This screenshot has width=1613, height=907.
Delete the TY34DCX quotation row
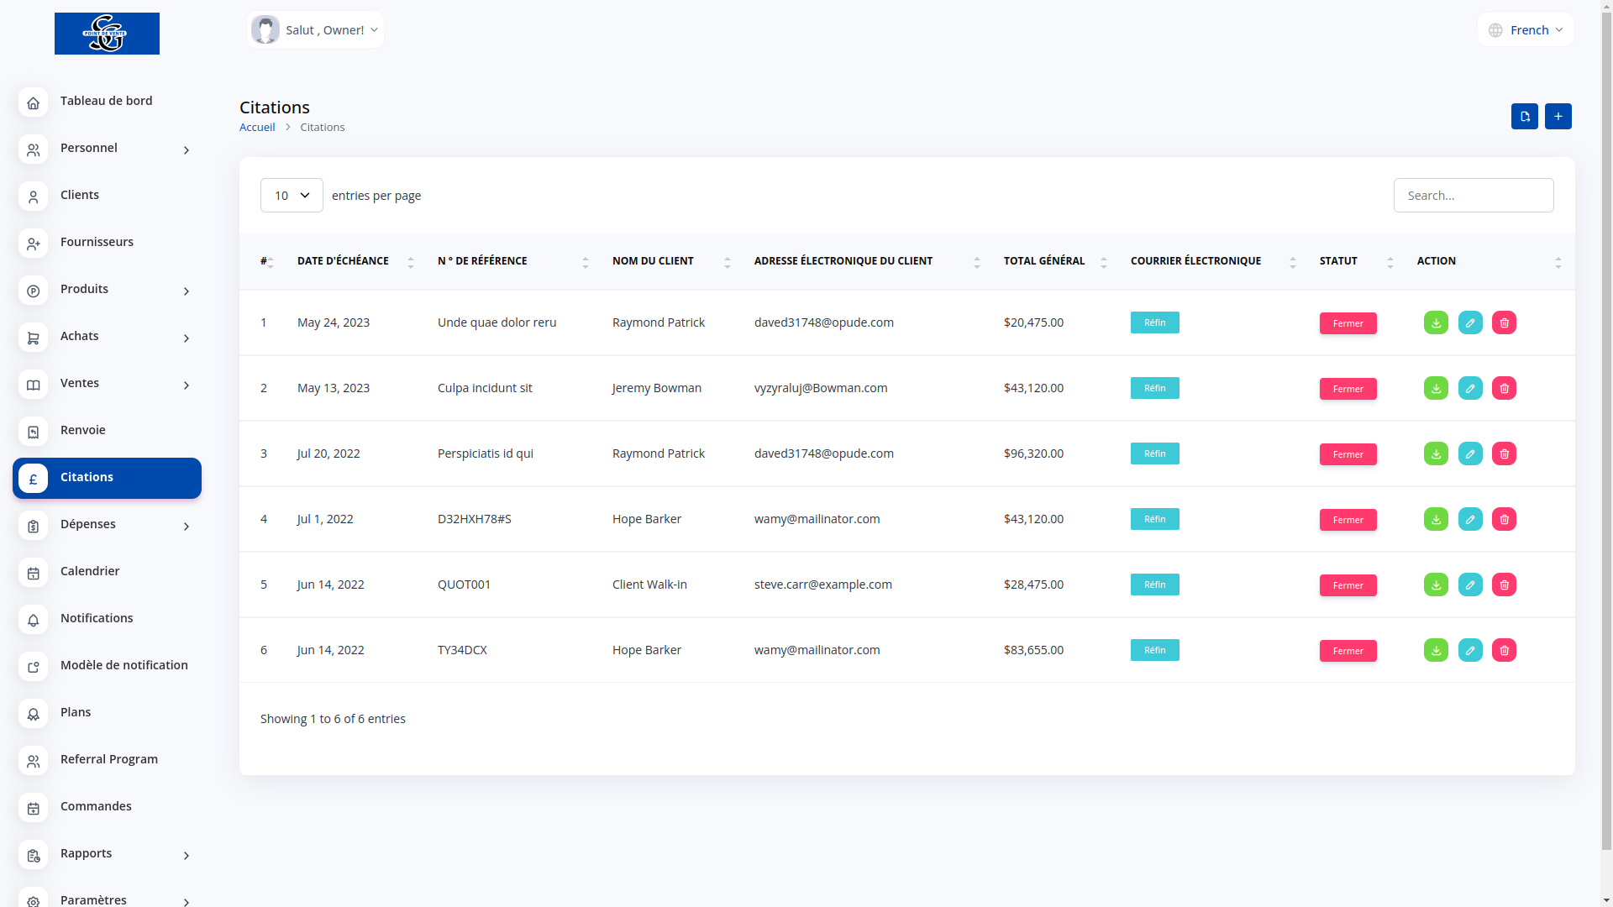(x=1504, y=650)
